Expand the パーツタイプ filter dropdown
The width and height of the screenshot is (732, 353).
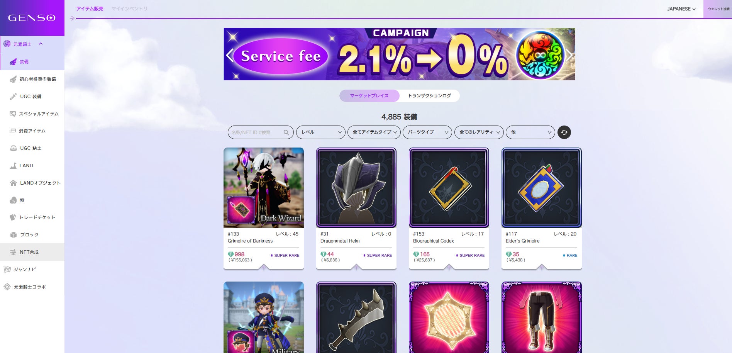tap(427, 132)
